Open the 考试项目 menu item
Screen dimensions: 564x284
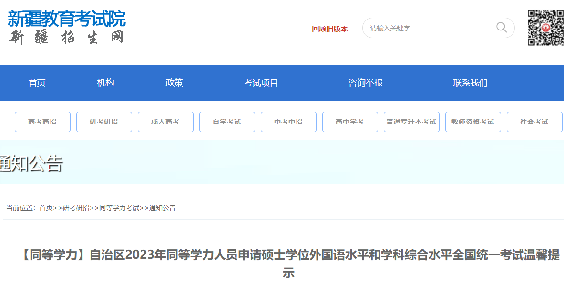click(x=261, y=83)
